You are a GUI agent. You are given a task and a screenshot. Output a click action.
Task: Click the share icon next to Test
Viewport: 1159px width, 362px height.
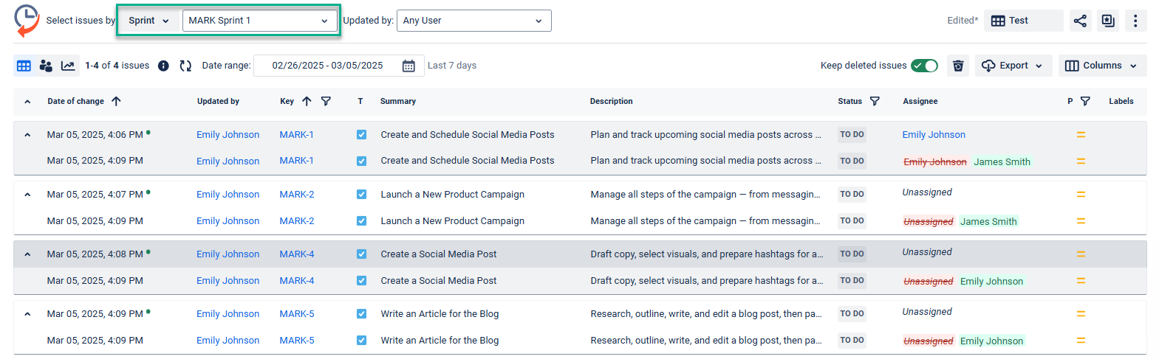tap(1080, 21)
